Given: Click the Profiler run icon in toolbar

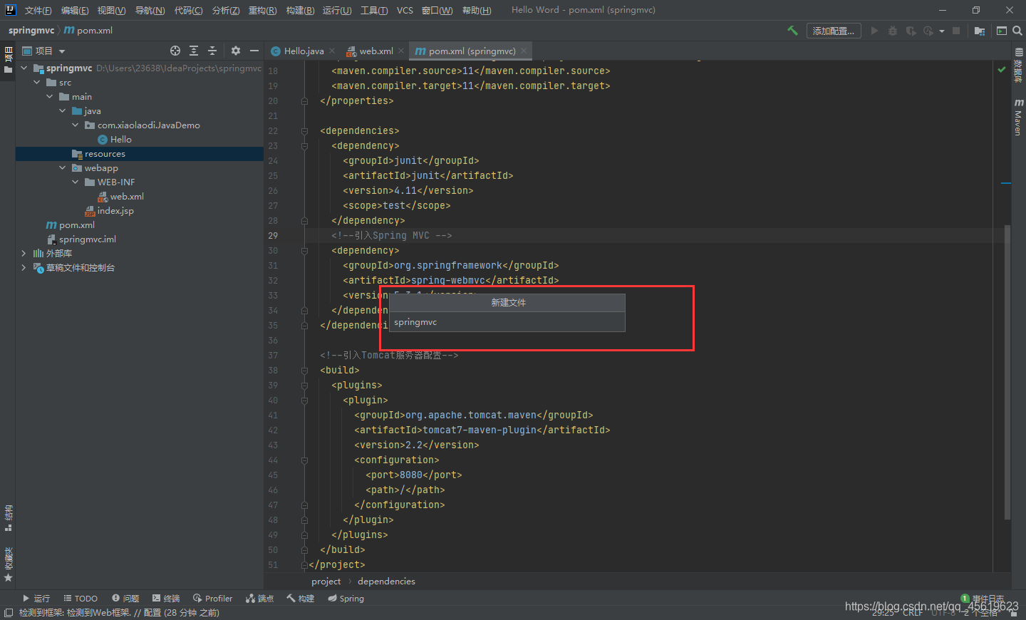Looking at the screenshot, I should (928, 31).
